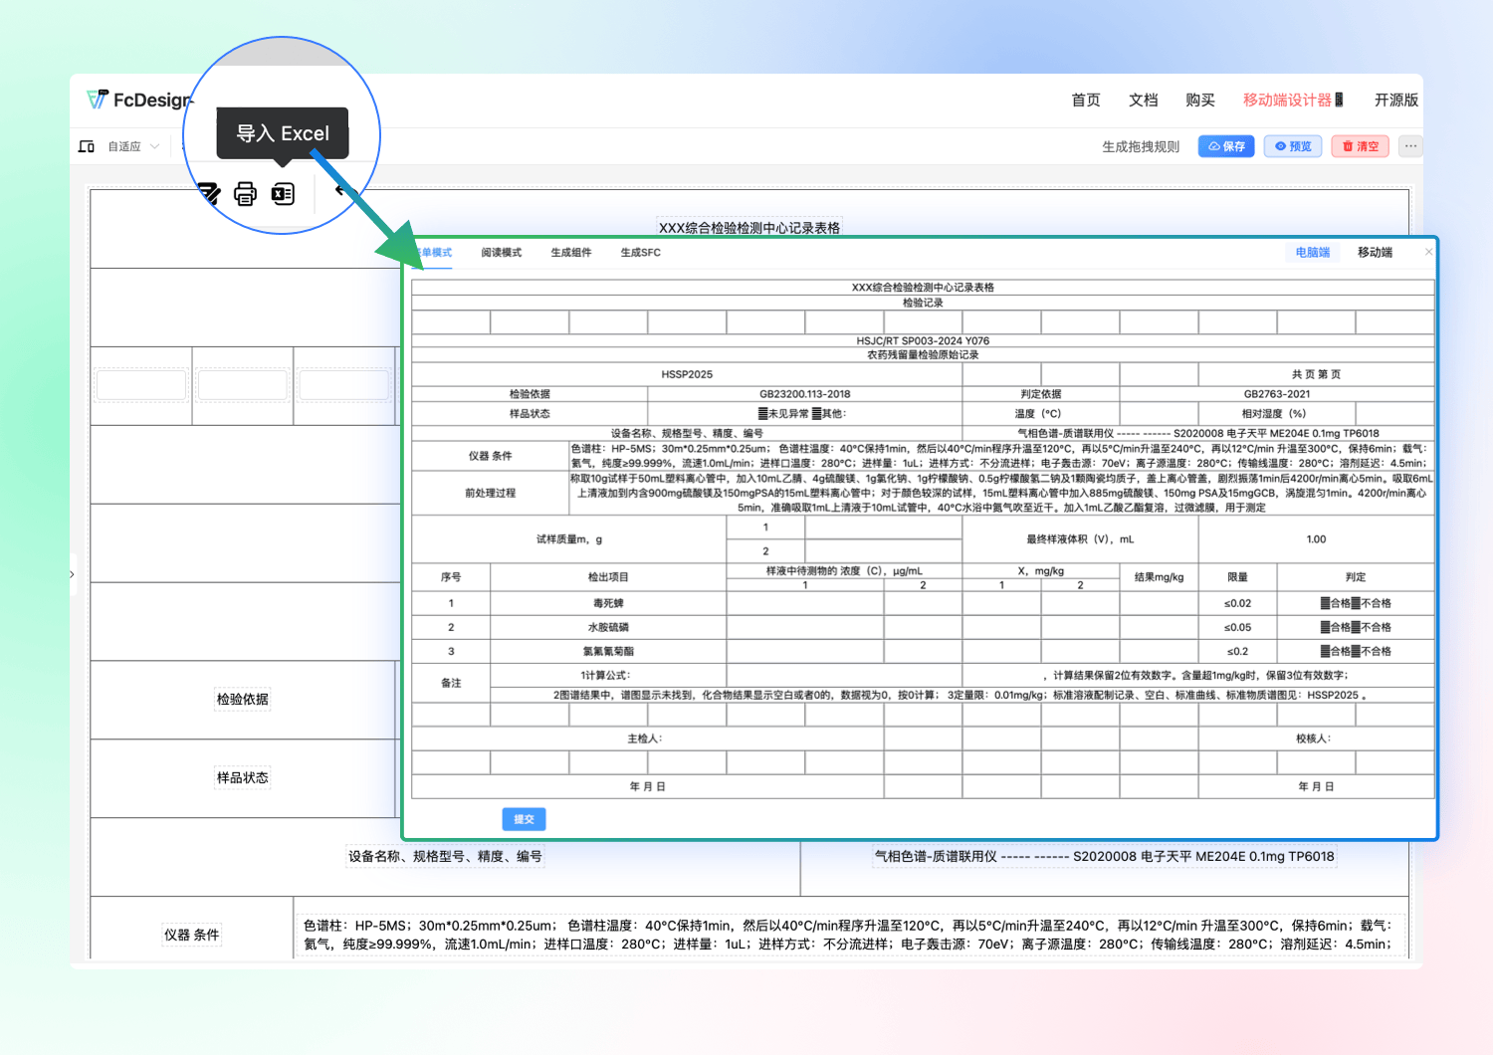
Task: Click the FcDesigner logo
Action: [138, 100]
